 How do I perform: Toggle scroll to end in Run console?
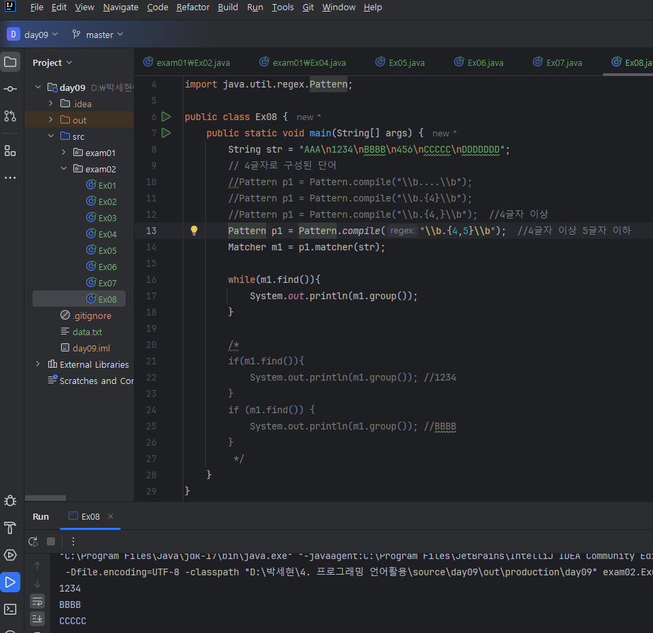37,617
